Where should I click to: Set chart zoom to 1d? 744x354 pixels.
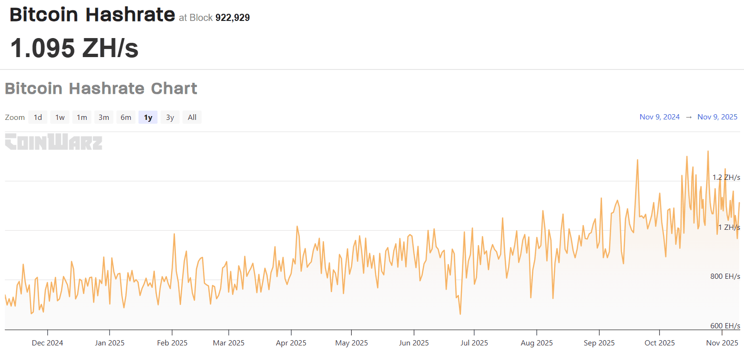(x=38, y=118)
